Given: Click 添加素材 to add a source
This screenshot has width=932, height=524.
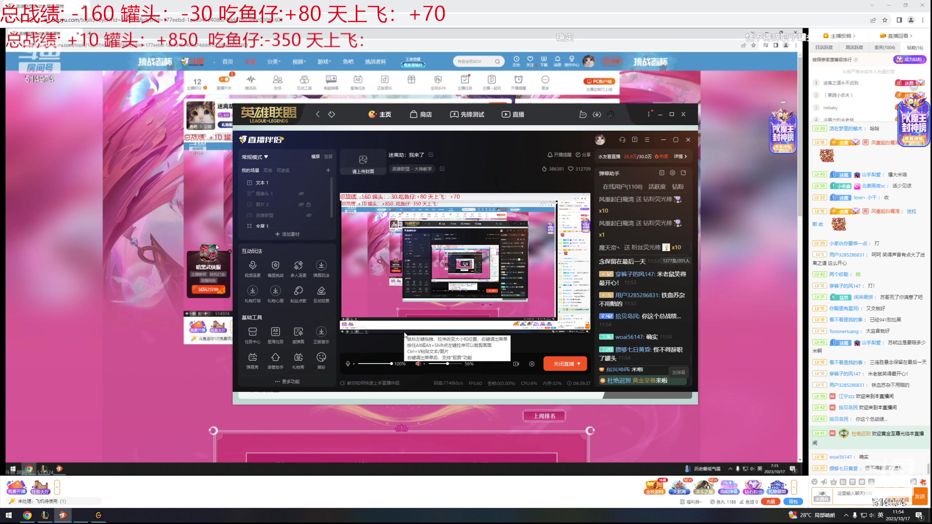Looking at the screenshot, I should click(x=287, y=234).
